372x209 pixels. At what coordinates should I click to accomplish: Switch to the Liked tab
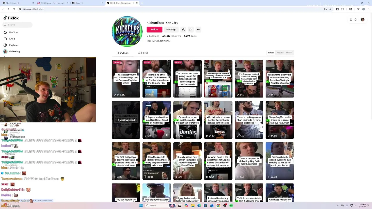pos(143,53)
